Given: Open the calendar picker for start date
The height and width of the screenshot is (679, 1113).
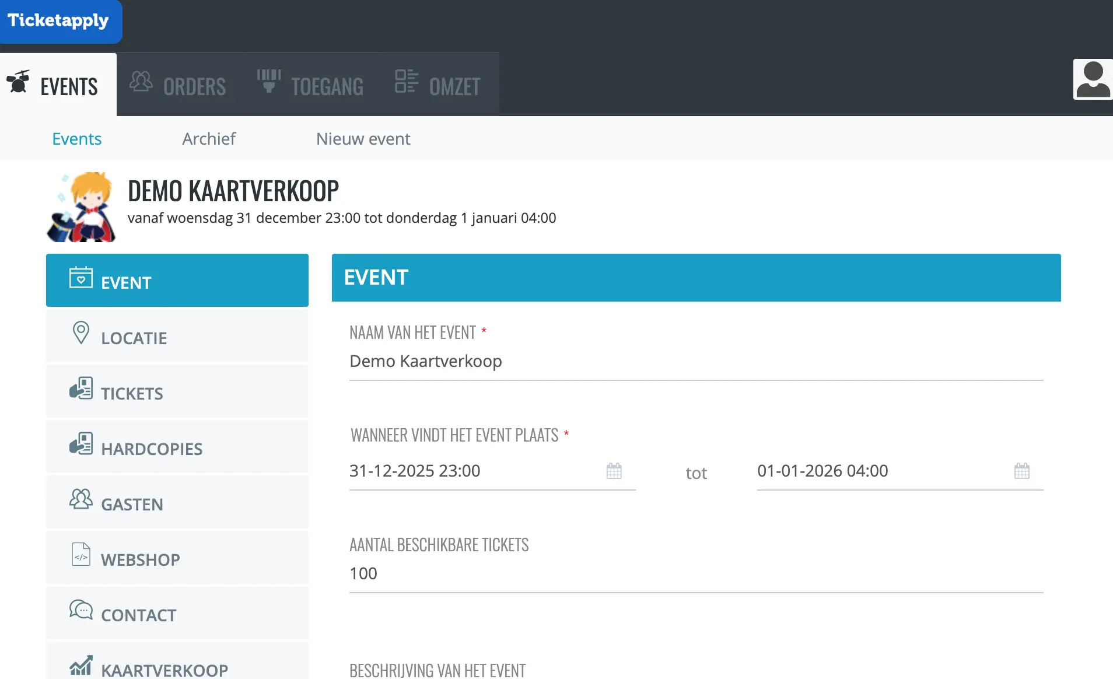Looking at the screenshot, I should [614, 470].
